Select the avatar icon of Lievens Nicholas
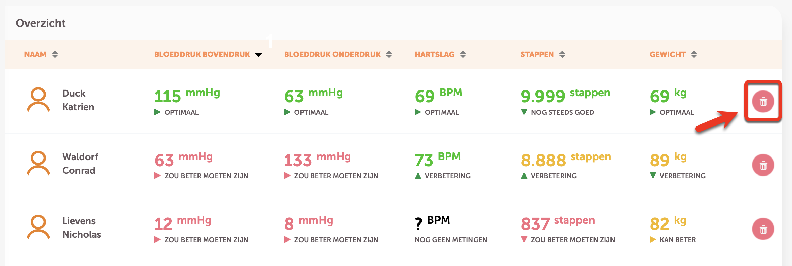 [x=38, y=227]
